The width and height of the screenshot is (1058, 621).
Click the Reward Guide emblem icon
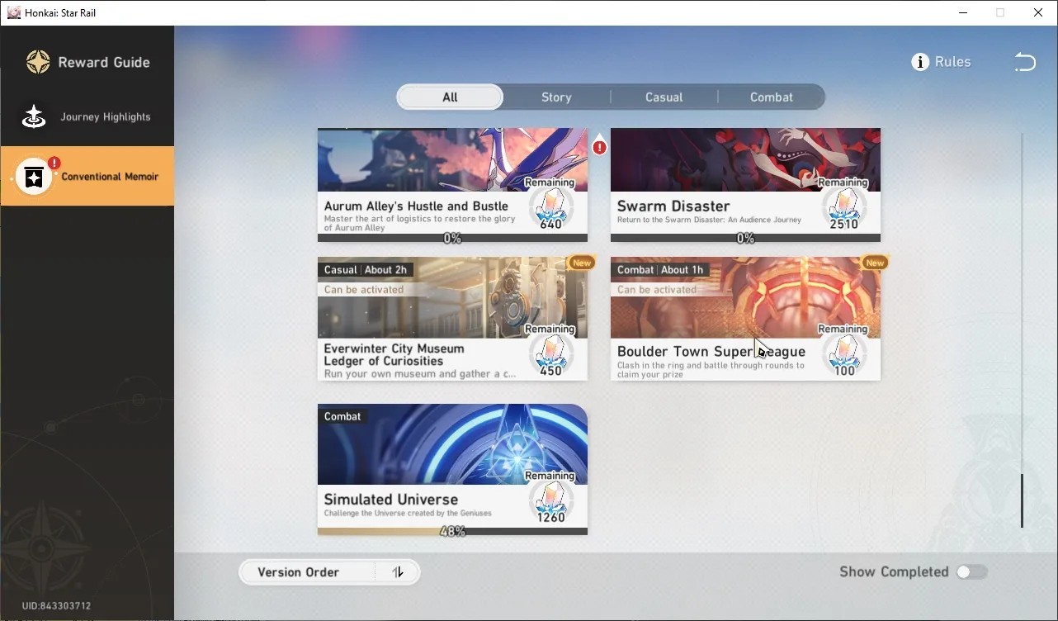(38, 62)
